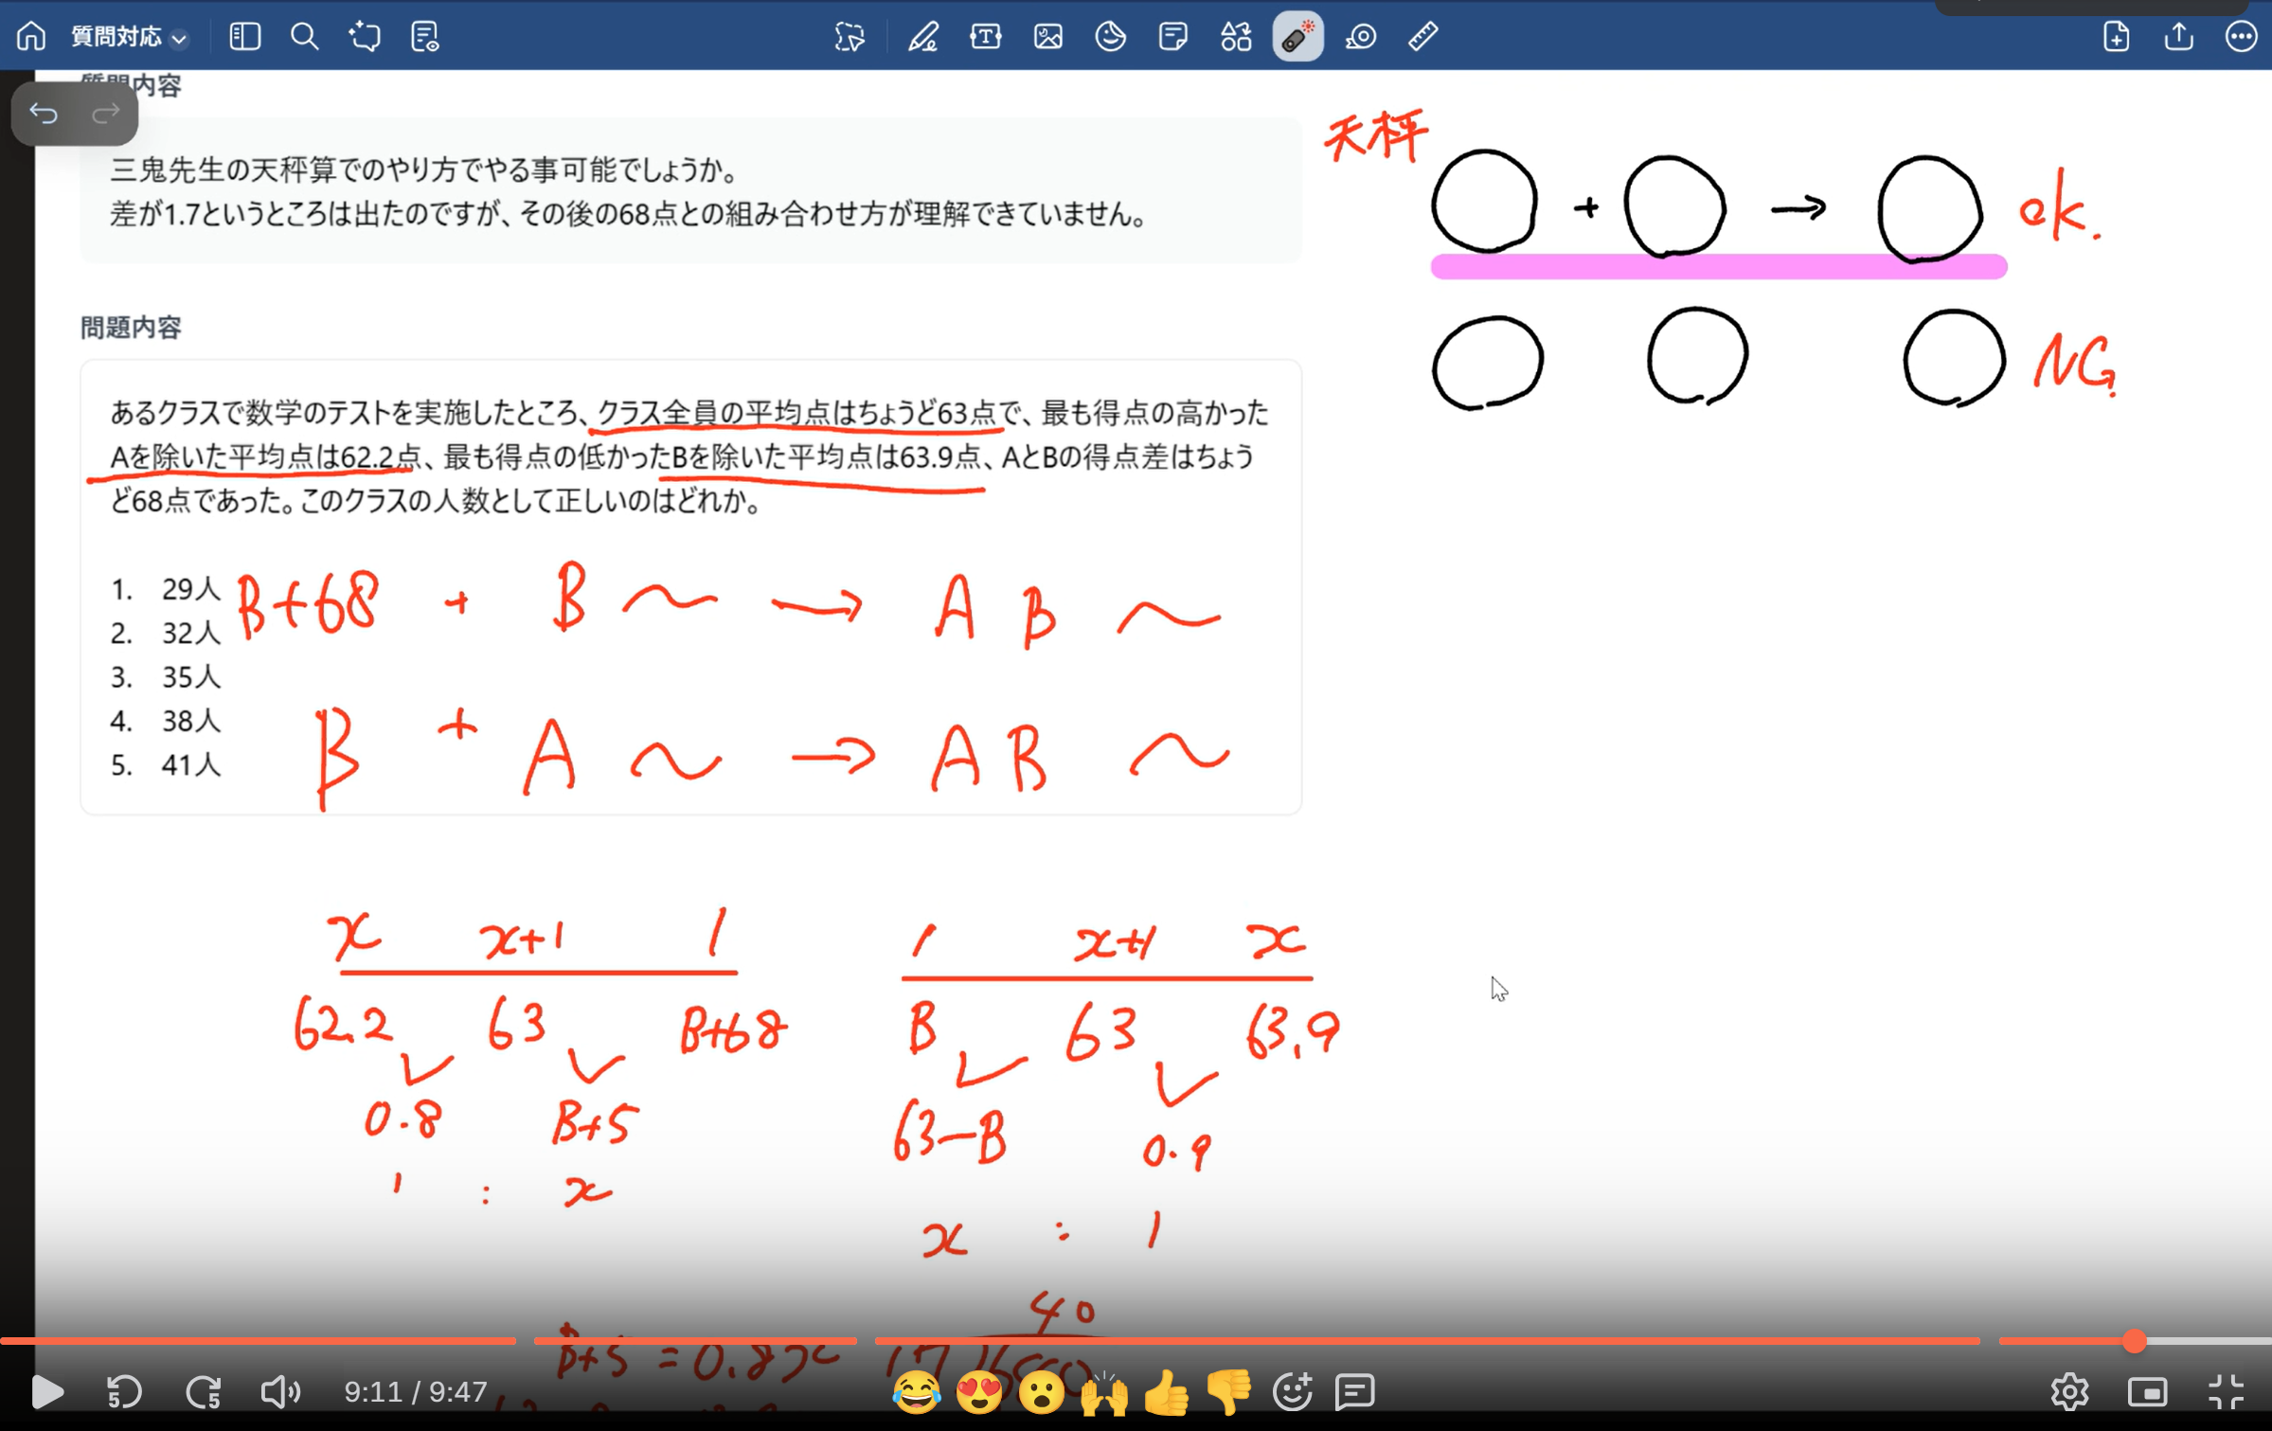Screen dimensions: 2272x1431
Task: Click the video progress bar handle
Action: point(2134,1341)
